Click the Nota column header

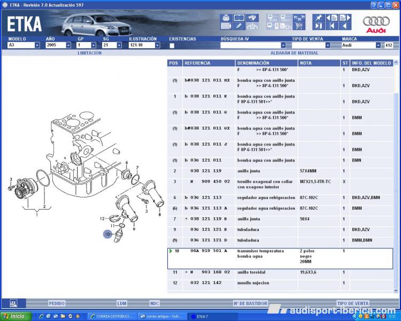[319, 63]
